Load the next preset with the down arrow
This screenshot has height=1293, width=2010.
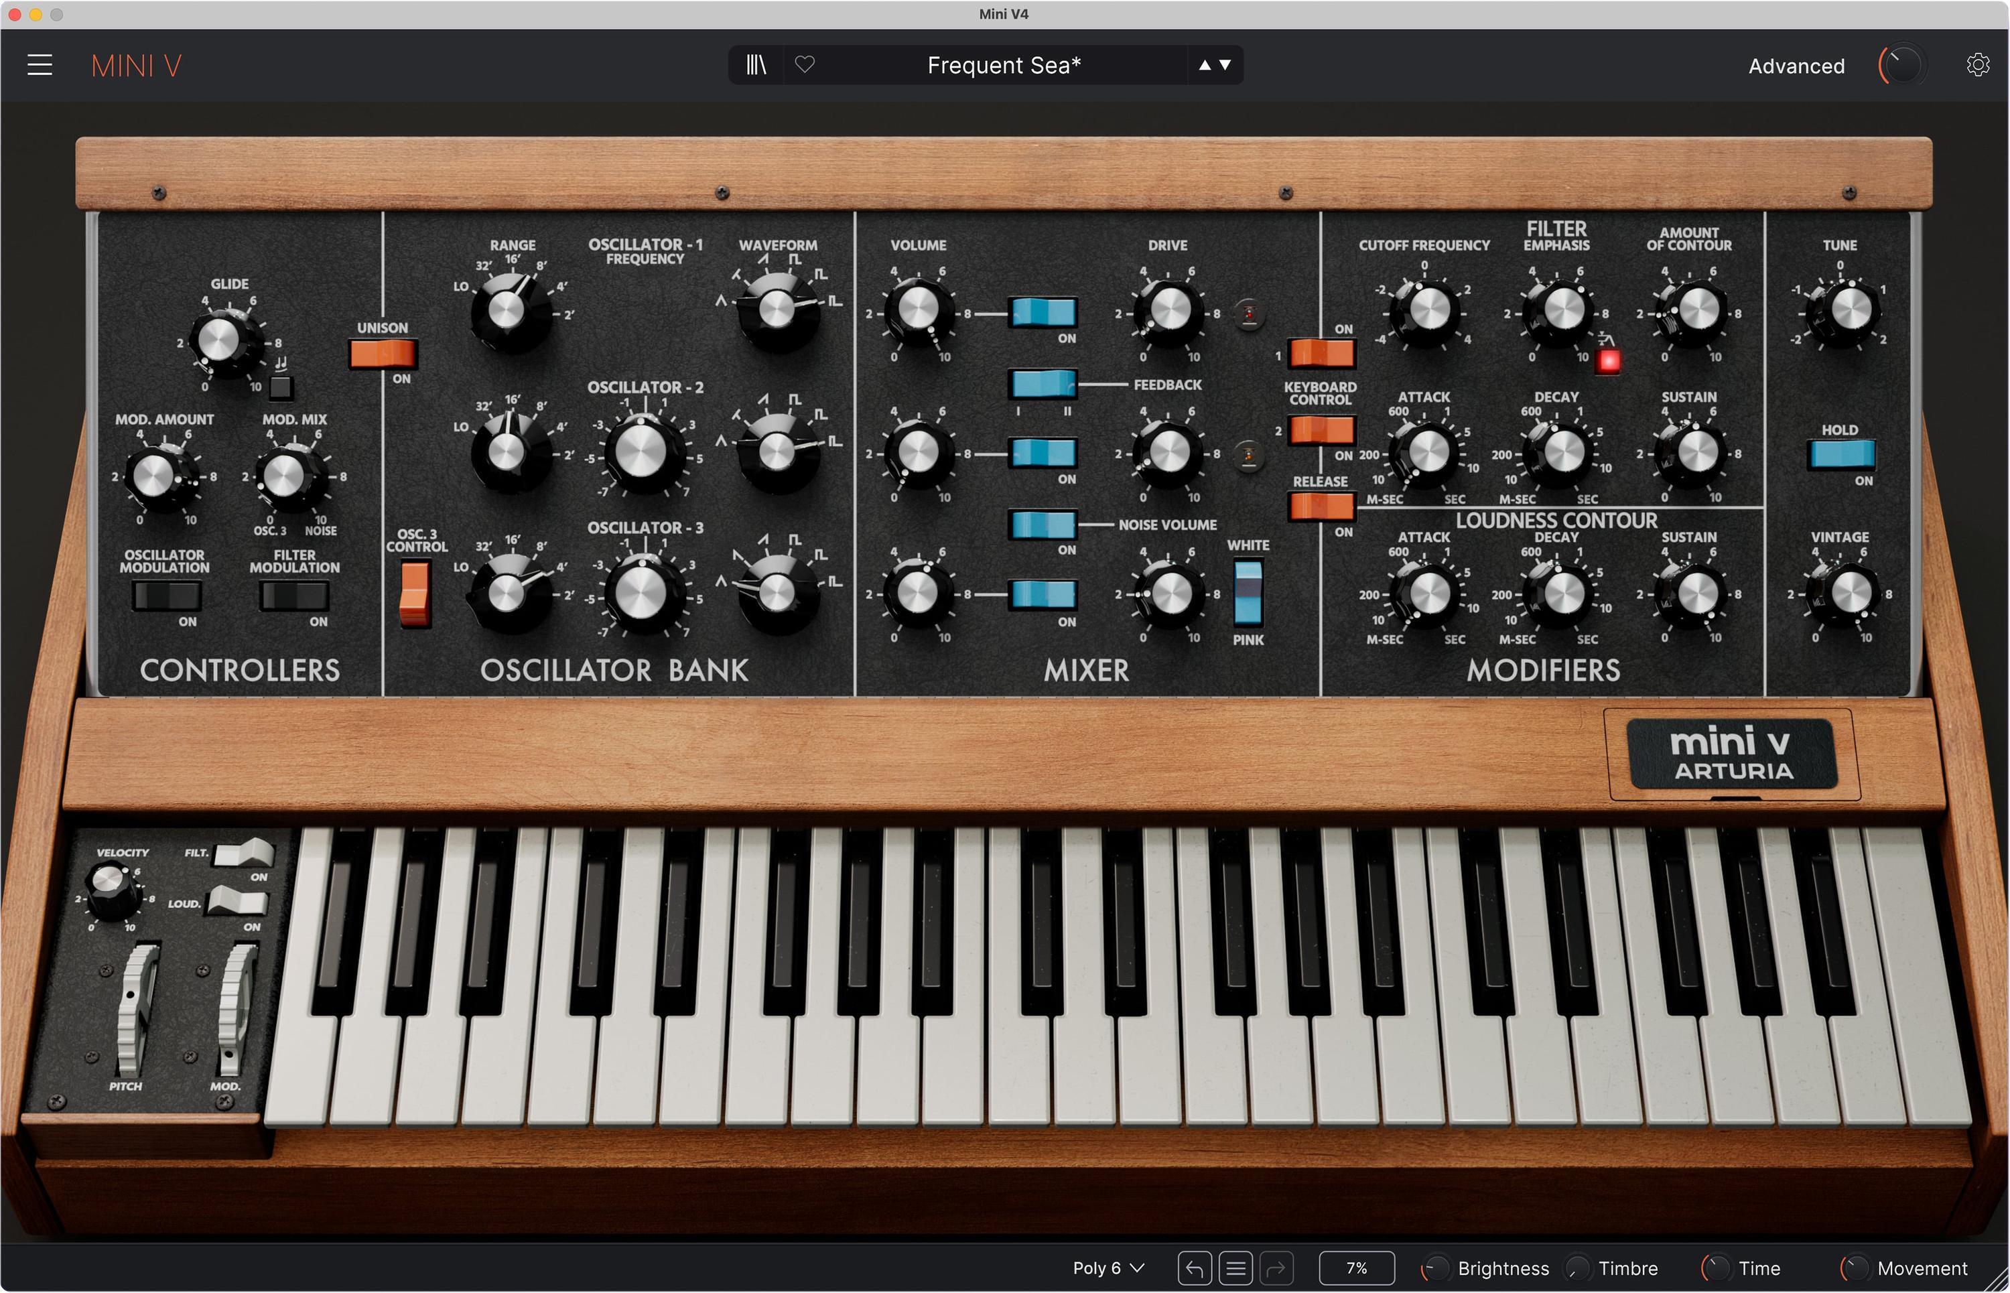pyautogui.click(x=1224, y=64)
